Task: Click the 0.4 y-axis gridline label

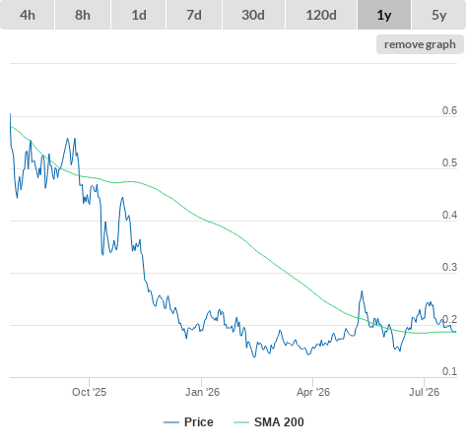Action: (449, 215)
